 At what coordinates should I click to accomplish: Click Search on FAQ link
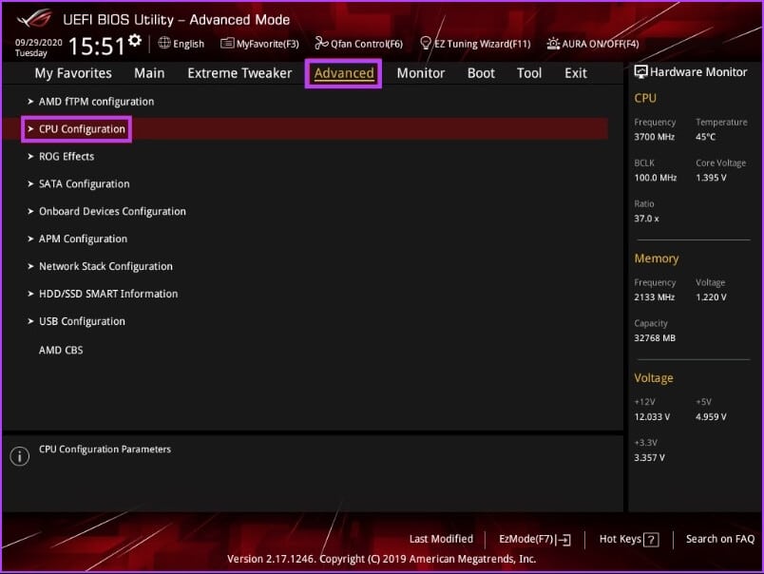tap(719, 539)
